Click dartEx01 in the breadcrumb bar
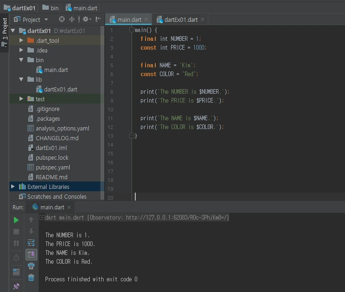The image size is (345, 292). pos(20,8)
